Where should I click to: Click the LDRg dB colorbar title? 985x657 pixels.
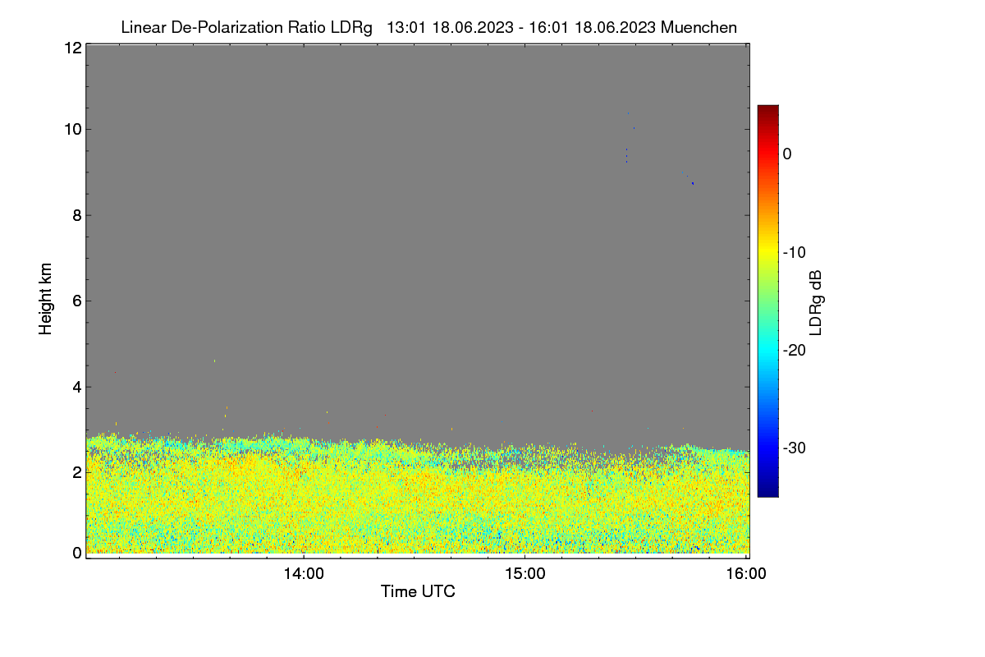pyautogui.click(x=815, y=301)
